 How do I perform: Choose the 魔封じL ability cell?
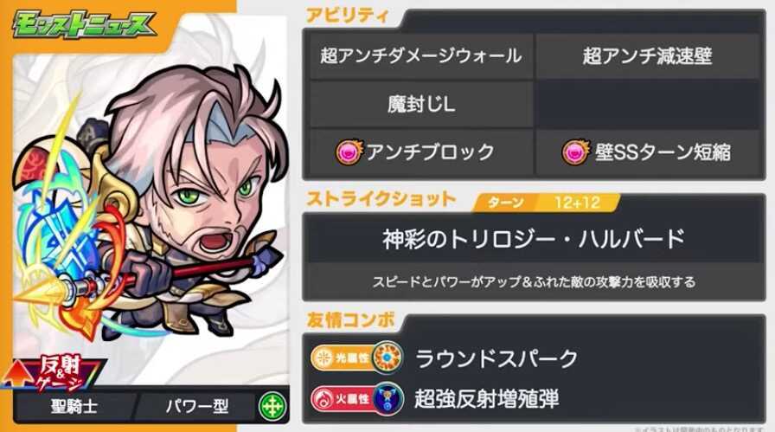pos(421,105)
